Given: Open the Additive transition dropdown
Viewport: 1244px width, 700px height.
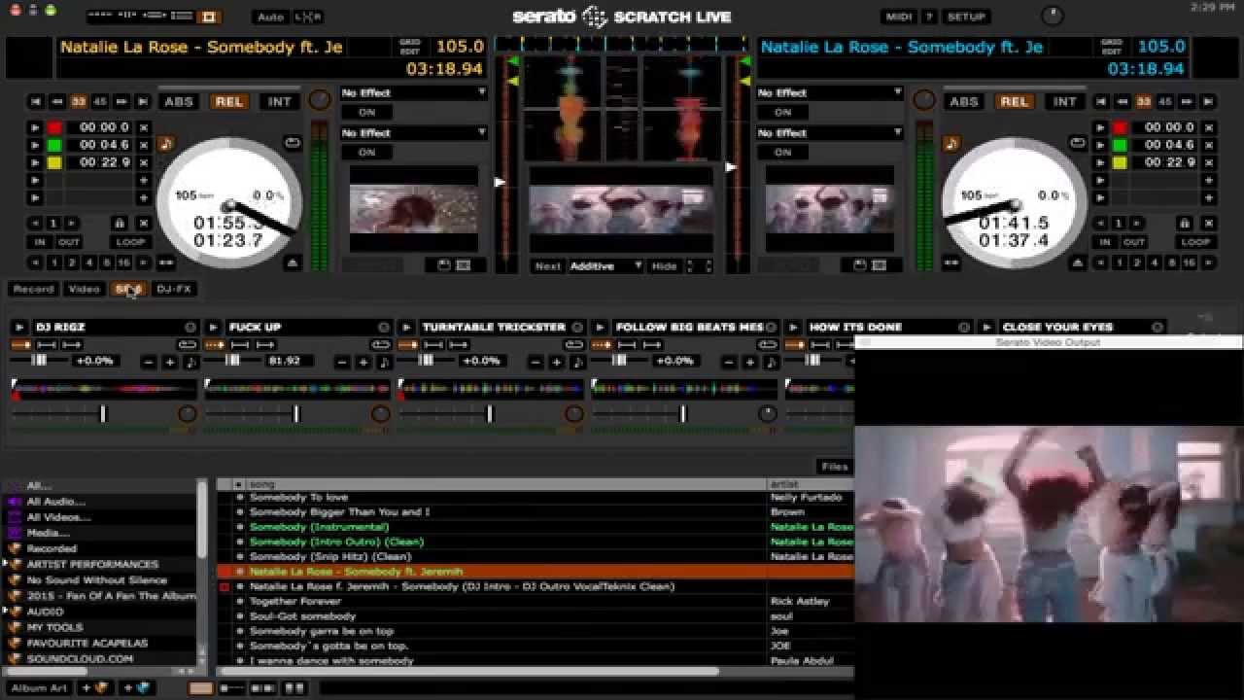Looking at the screenshot, I should [605, 265].
